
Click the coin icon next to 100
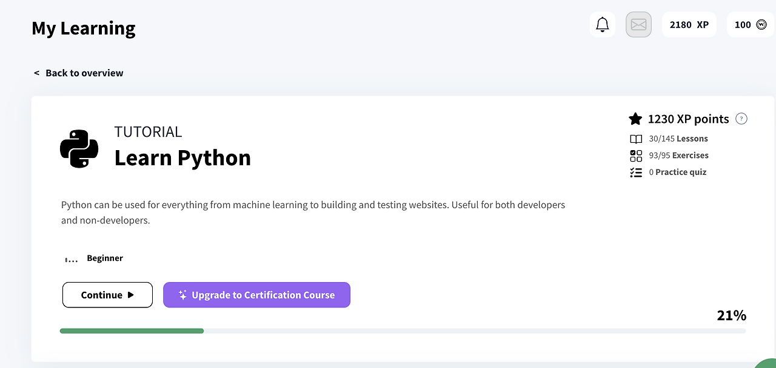761,25
